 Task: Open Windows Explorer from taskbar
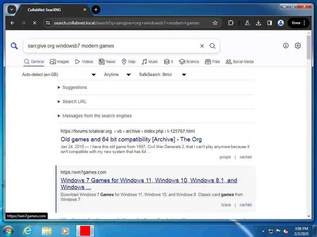coord(47,231)
